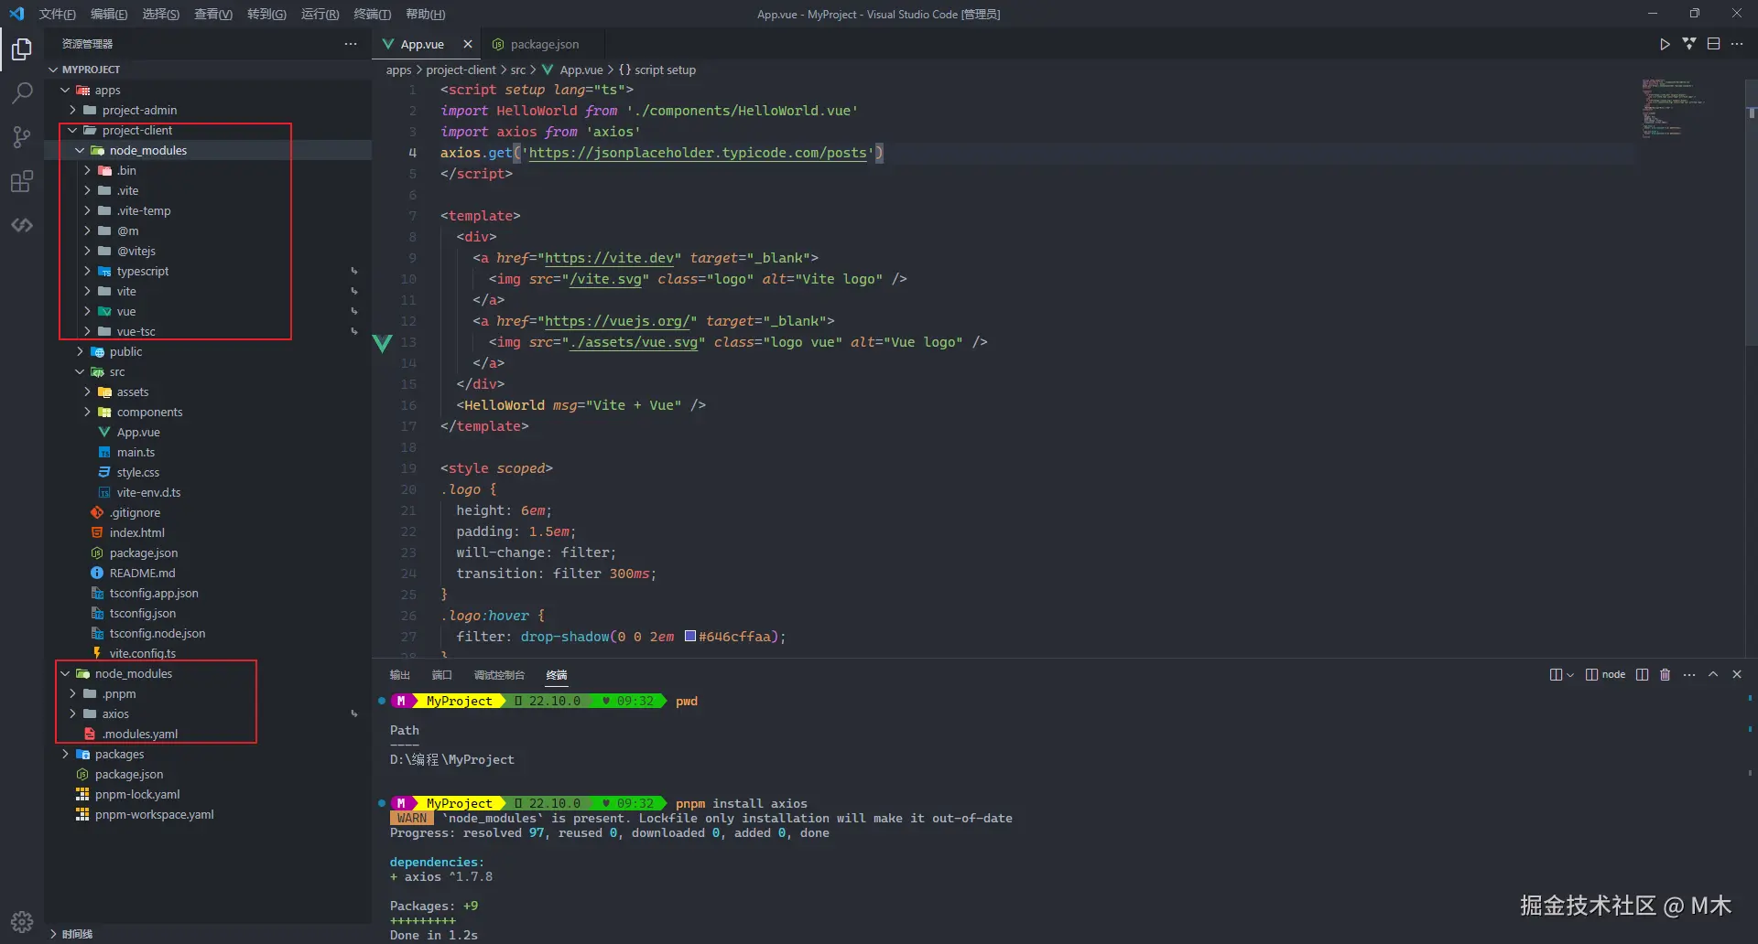Image resolution: width=1758 pixels, height=944 pixels.
Task: Open vite.config.ts in the file tree
Action: [x=143, y=653]
